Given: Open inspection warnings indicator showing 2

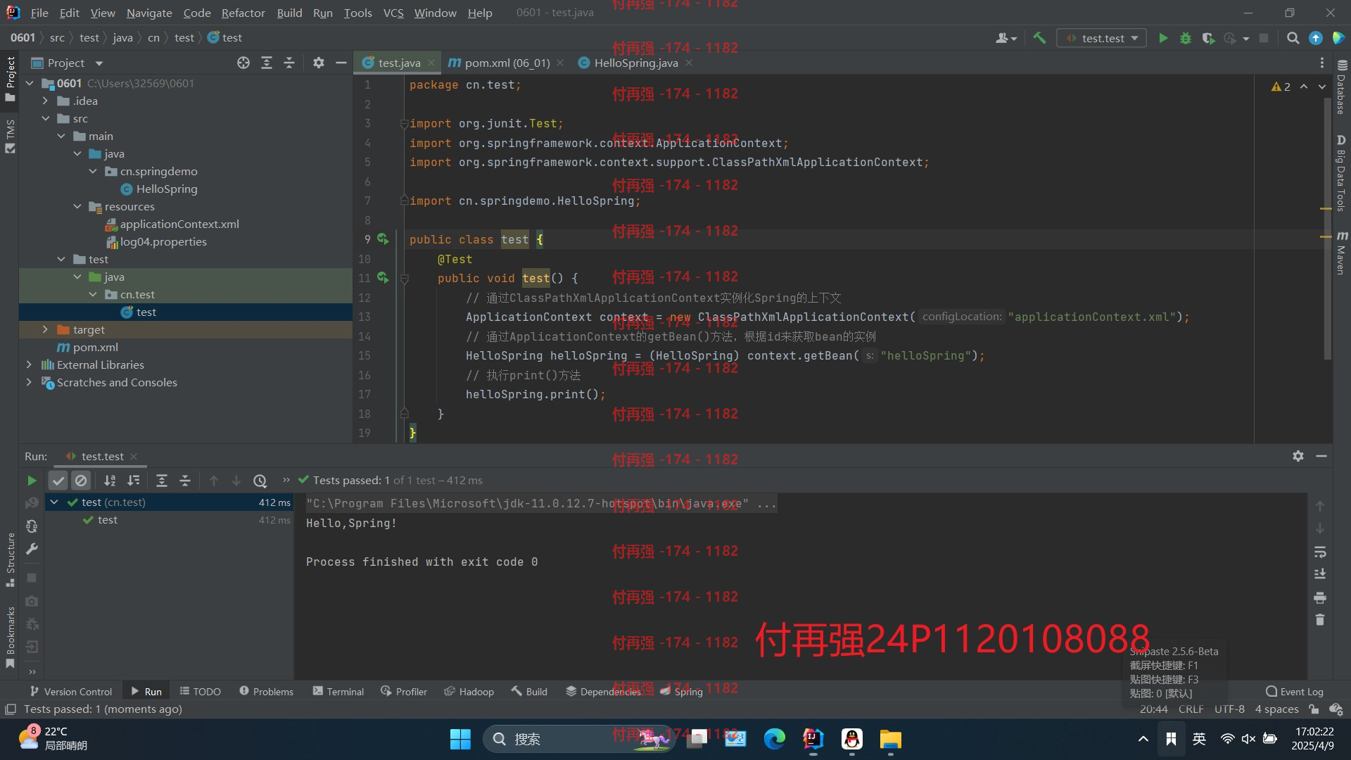Looking at the screenshot, I should click(1281, 87).
